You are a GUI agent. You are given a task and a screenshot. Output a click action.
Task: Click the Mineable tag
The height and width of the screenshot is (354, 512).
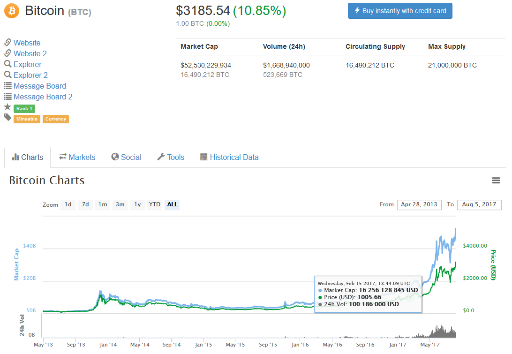[x=27, y=119]
